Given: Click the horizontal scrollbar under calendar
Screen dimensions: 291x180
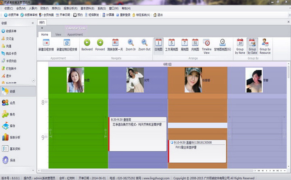Looking at the screenshot, I should pos(147,170).
